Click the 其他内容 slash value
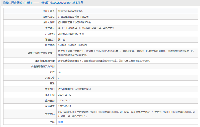 pyautogui.click(x=59, y=78)
